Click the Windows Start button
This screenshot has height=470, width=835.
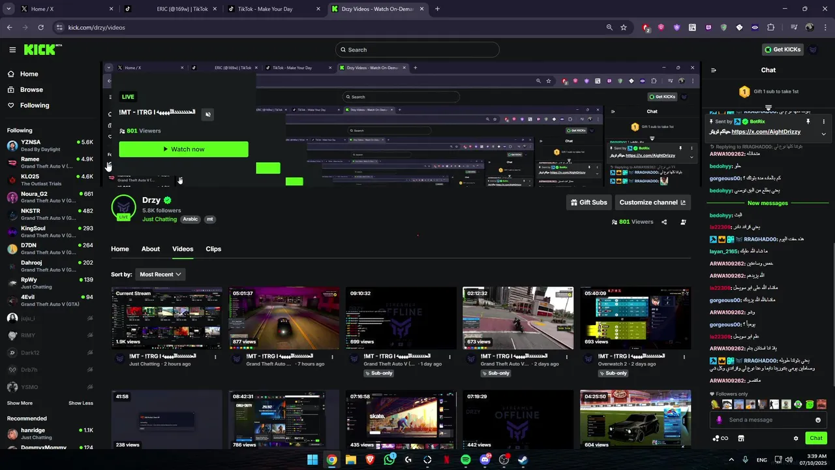(x=312, y=460)
